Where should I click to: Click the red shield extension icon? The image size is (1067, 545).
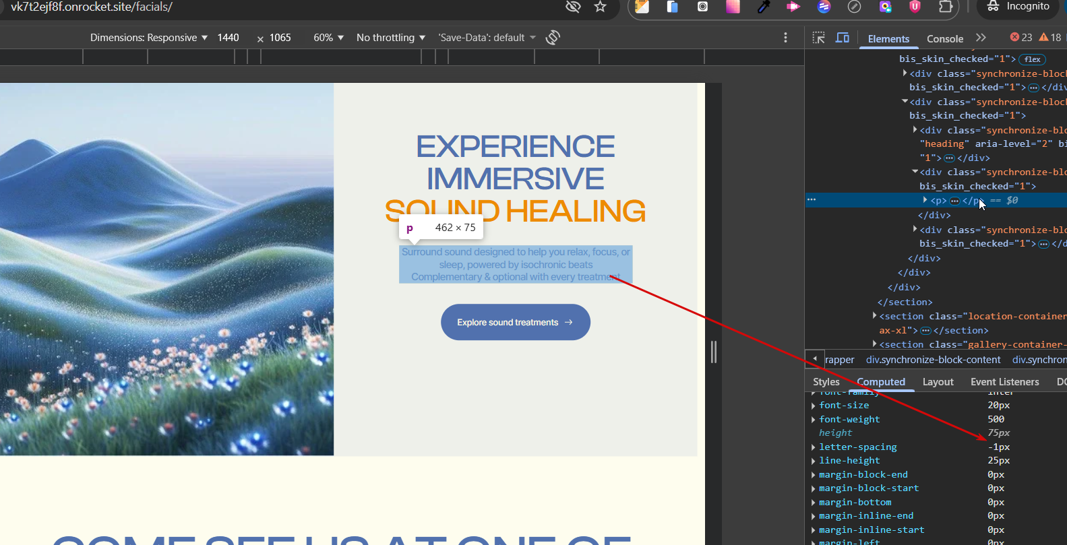tap(915, 7)
